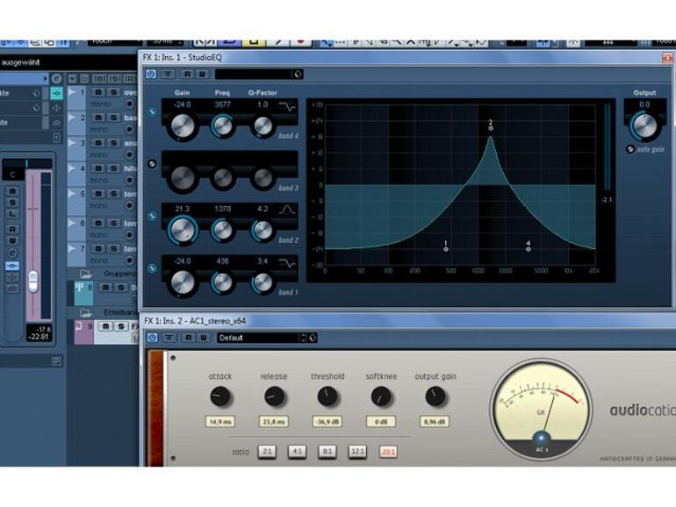Open the AC1 'Default' preset dropdown
This screenshot has height=507, width=676.
pyautogui.click(x=262, y=338)
